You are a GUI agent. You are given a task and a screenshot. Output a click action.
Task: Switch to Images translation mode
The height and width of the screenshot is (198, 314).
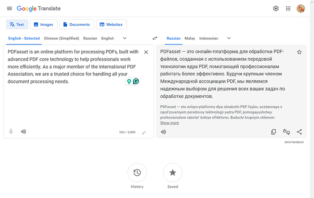click(x=44, y=24)
